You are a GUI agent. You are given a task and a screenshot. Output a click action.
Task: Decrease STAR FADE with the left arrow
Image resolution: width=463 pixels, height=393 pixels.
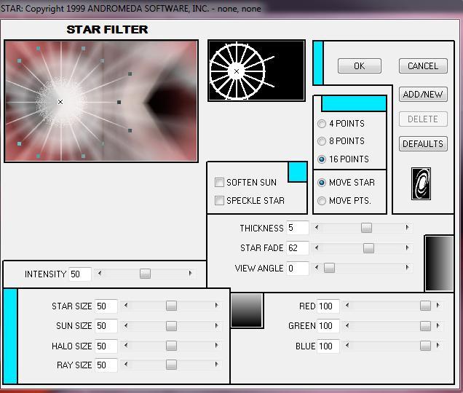click(x=317, y=247)
